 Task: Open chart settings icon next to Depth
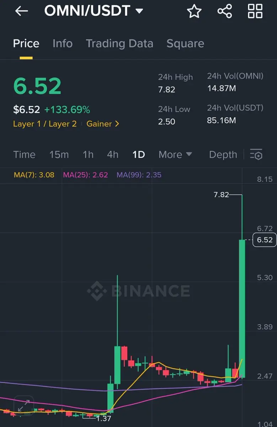pyautogui.click(x=256, y=154)
